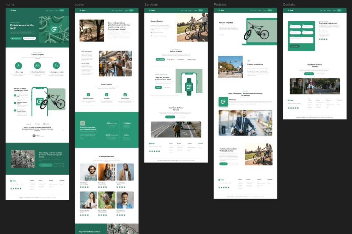Screen dimensions: 352x234
Task: Click the Mensagem text area in the contact form
Action: 301,40
